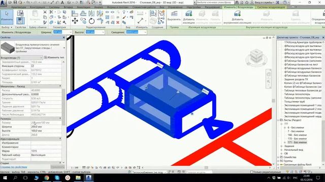
Task: Open the Архитектура ribbon tab
Action: point(19,7)
